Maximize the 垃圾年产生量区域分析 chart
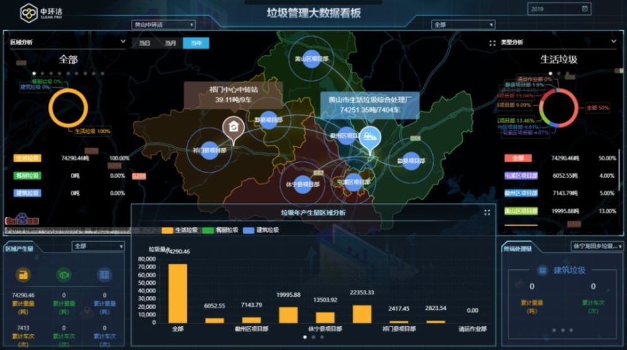627x350 pixels. pyautogui.click(x=487, y=213)
